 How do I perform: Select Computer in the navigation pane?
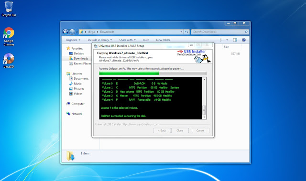(76, 104)
